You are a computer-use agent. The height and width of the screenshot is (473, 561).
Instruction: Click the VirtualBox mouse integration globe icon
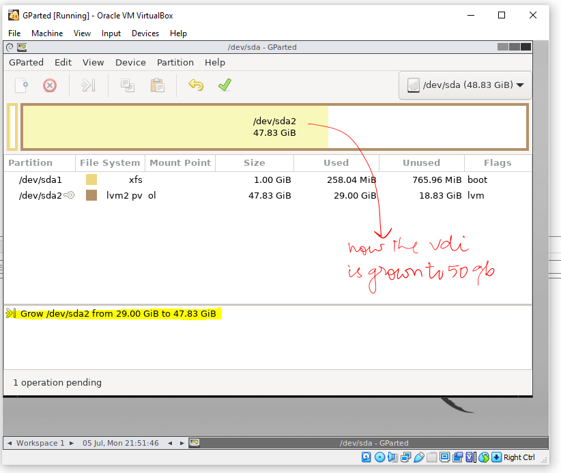pos(484,457)
